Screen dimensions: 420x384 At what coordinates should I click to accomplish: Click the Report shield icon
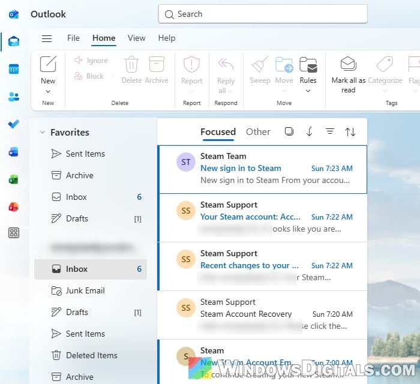click(191, 64)
